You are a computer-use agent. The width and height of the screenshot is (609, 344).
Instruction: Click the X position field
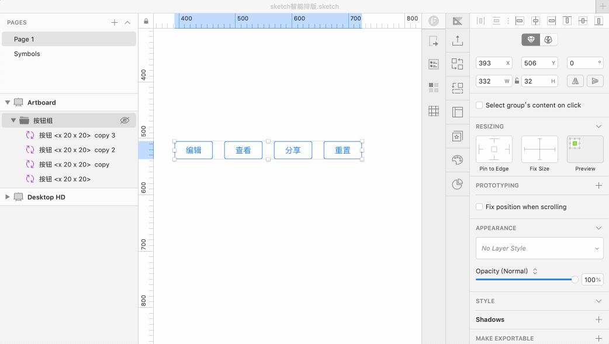tap(494, 63)
